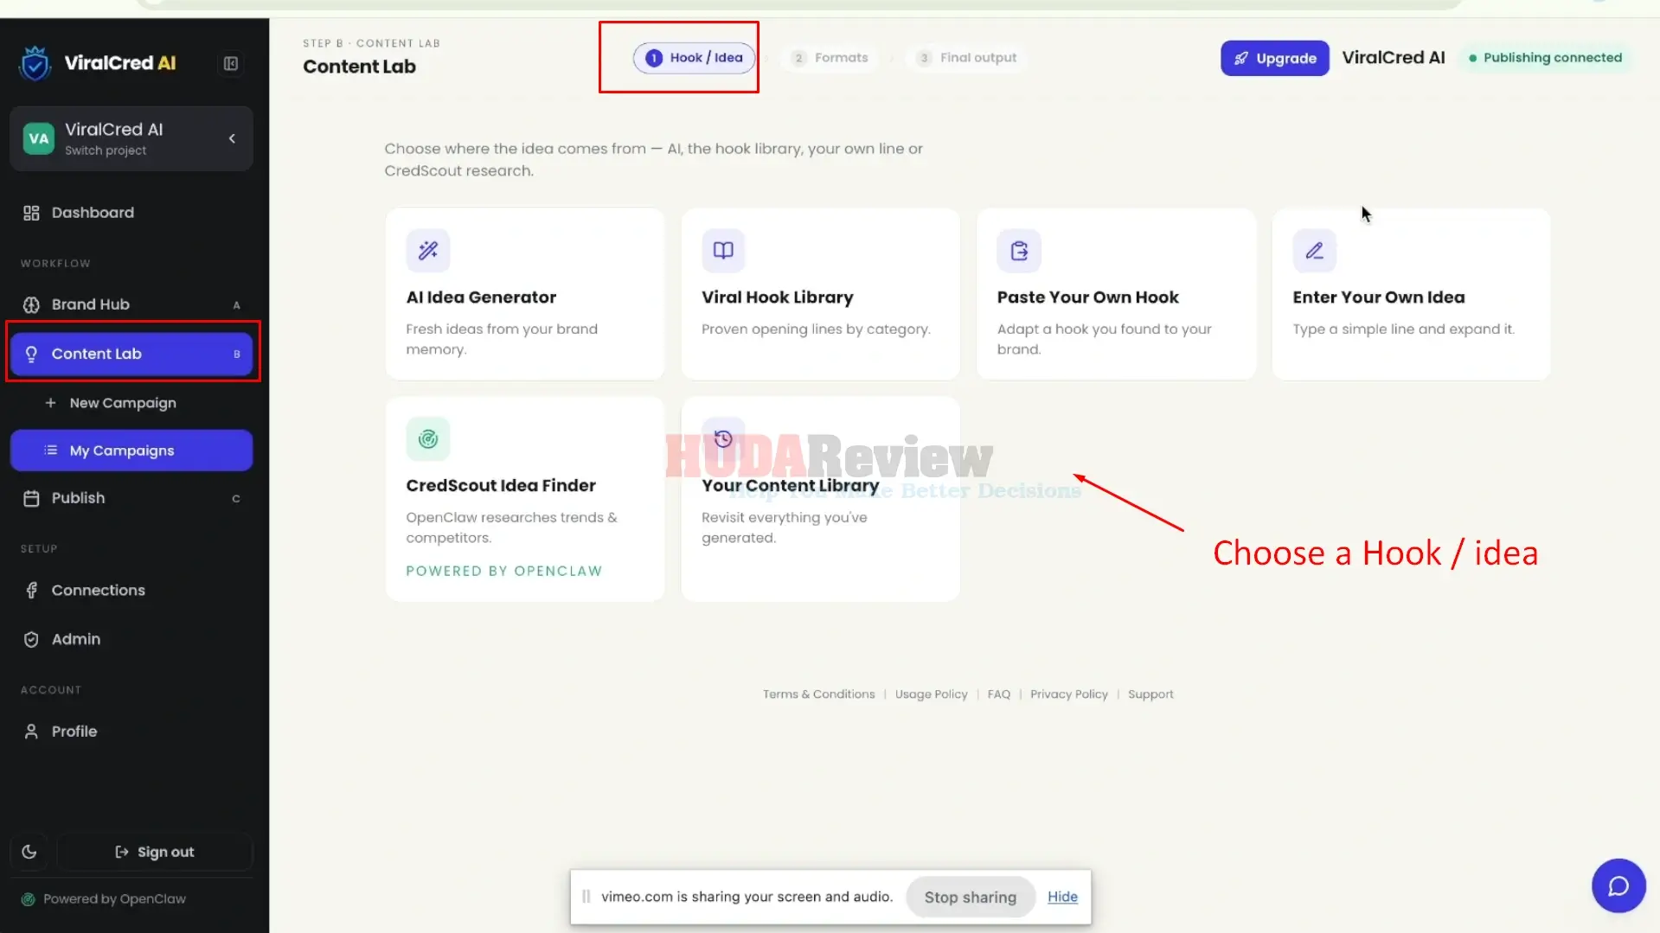Choose the Enter Your Own Idea card
The height and width of the screenshot is (933, 1660).
(x=1411, y=294)
